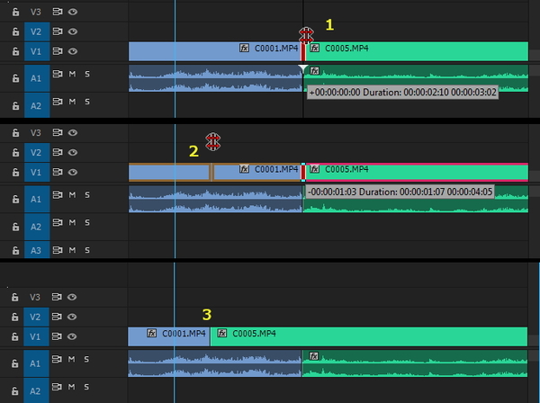Hide V1 track output in middle timeline
The width and height of the screenshot is (540, 403).
click(x=72, y=172)
